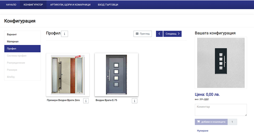254x138 pixels.
Task: Click the Нулиране reset link
Action: [202, 131]
